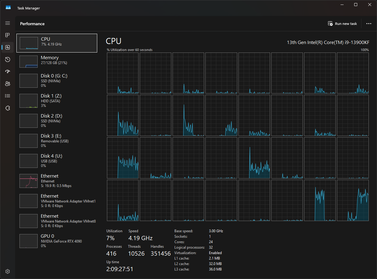
Task: Click the Memory mini graph thumbnail
Action: (29, 62)
